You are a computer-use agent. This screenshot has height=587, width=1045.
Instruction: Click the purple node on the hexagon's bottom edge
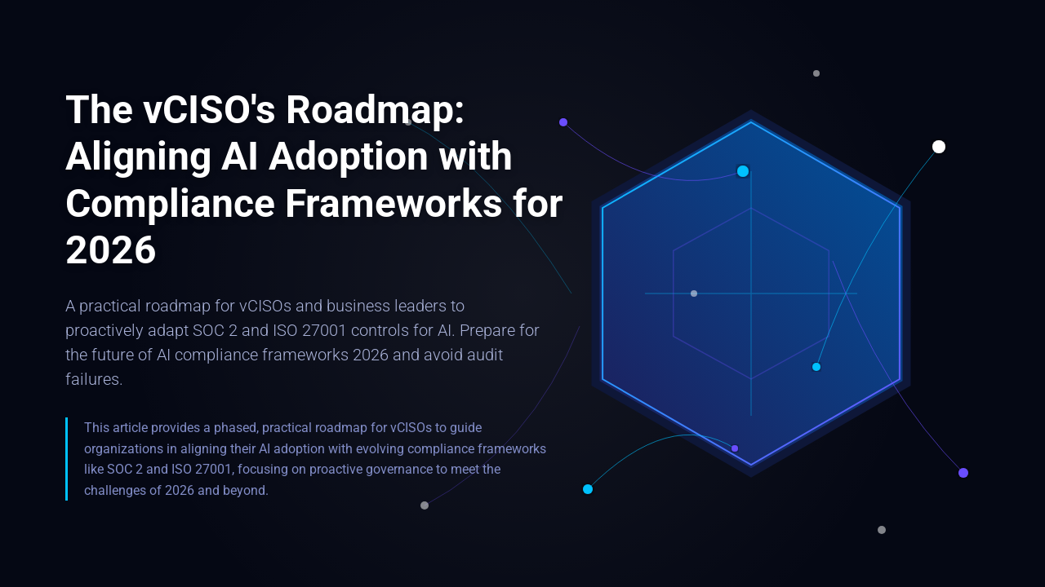(x=734, y=448)
